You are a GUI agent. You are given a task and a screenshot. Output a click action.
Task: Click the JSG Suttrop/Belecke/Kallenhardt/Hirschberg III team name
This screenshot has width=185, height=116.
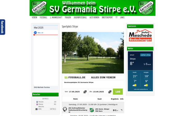point(78,110)
